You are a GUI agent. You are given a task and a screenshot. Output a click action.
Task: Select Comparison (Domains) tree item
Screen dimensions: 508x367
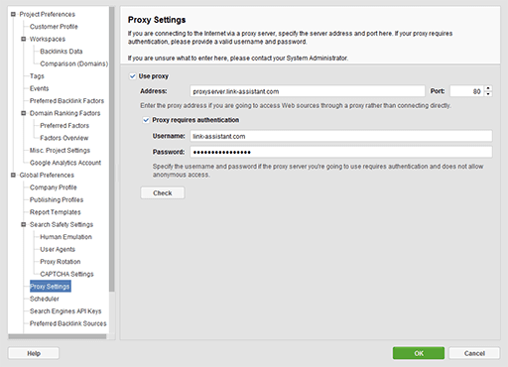74,63
